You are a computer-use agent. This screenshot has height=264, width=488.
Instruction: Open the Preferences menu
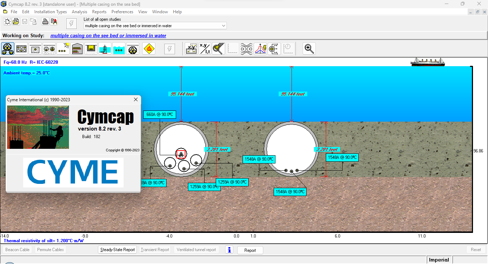click(x=122, y=12)
